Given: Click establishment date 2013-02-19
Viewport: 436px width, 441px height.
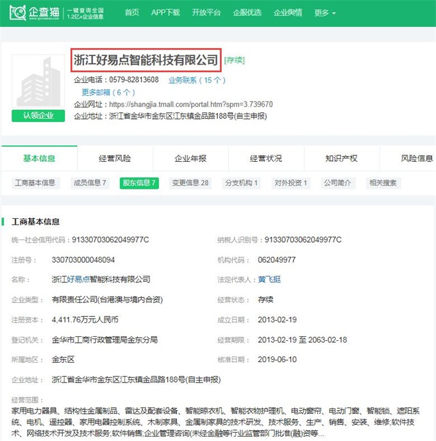Looking at the screenshot, I should point(277,320).
